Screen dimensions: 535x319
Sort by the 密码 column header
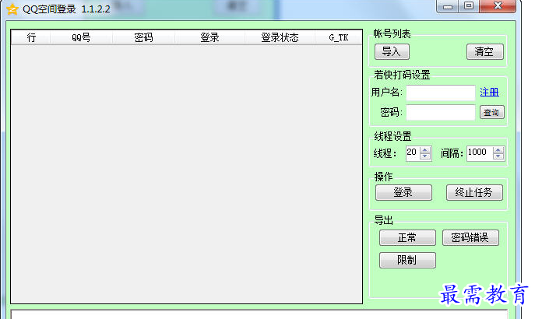pyautogui.click(x=143, y=37)
